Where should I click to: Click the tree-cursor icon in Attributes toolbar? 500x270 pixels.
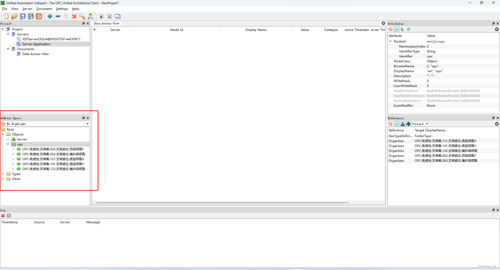tap(402, 29)
